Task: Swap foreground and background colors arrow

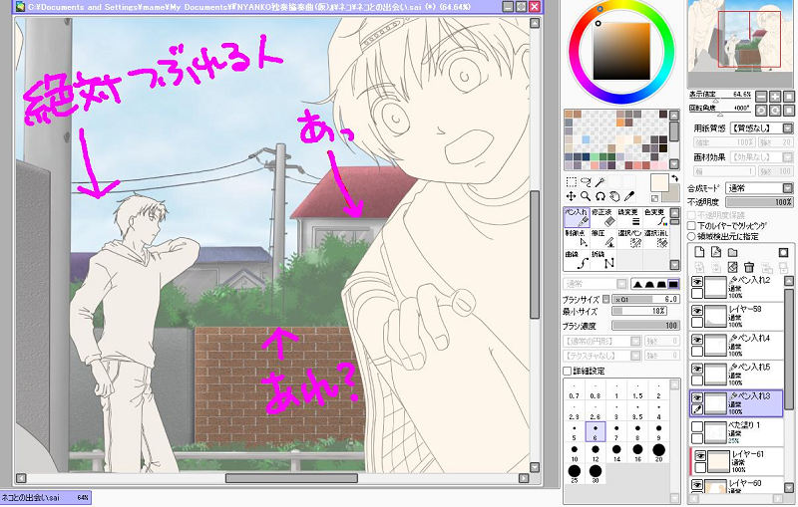Action: [675, 178]
